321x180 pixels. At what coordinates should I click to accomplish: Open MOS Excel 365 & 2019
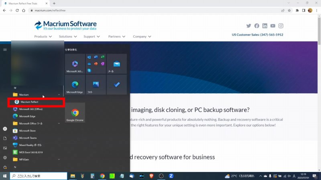(x=28, y=152)
